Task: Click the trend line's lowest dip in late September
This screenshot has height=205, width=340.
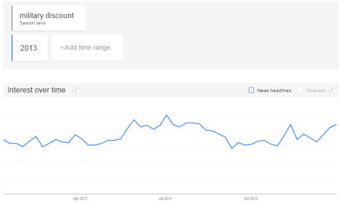Action: pyautogui.click(x=232, y=148)
